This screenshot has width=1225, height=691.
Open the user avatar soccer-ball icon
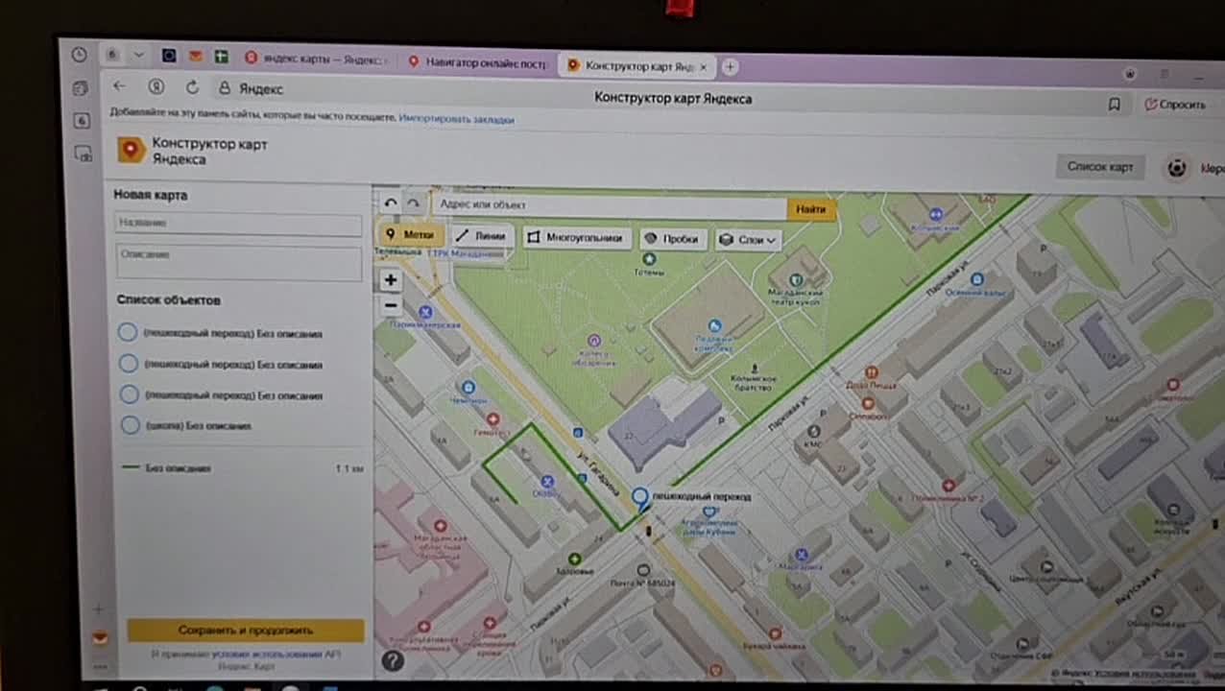click(1176, 168)
